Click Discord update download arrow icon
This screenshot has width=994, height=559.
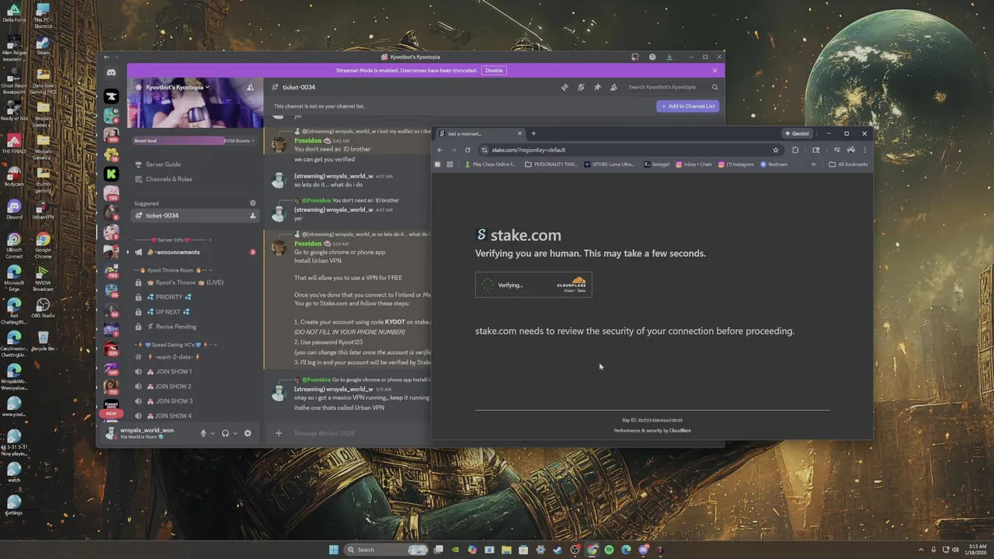click(x=669, y=57)
